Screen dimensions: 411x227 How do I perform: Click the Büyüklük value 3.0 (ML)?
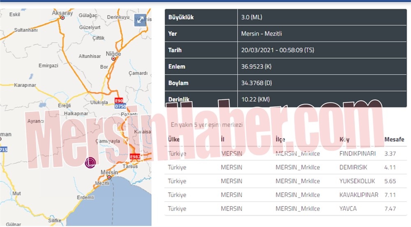(252, 18)
